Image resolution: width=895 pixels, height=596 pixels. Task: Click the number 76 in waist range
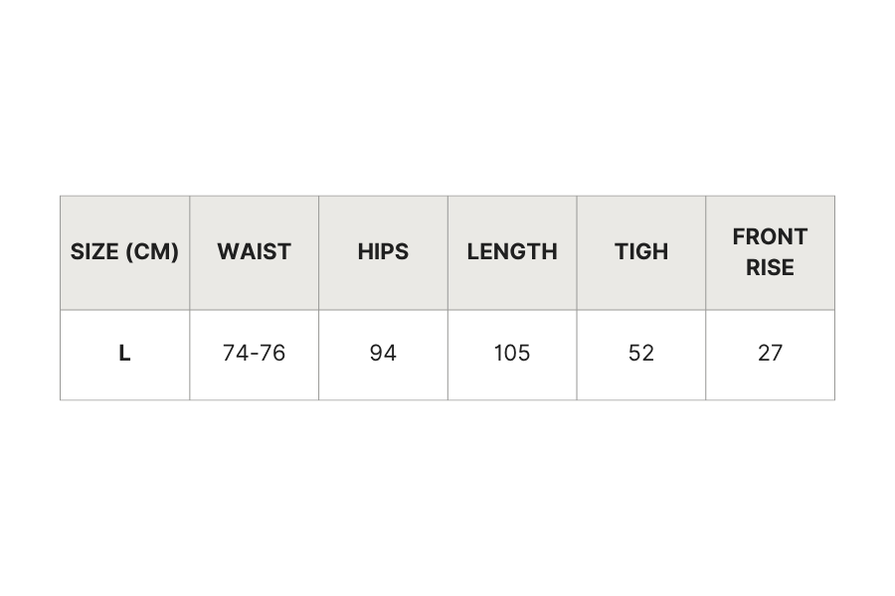272,353
